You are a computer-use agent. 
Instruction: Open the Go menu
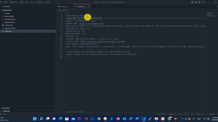pyautogui.click(x=27, y=2)
